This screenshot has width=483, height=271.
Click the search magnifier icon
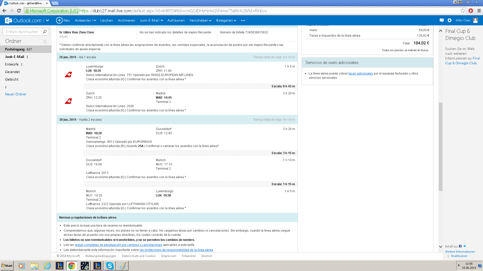[45, 31]
